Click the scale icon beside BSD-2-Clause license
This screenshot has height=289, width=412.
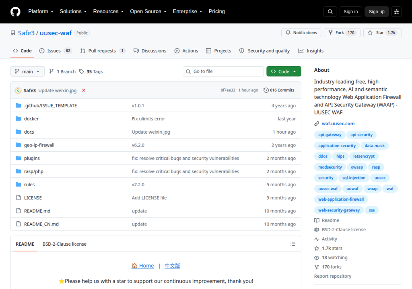[317, 230]
